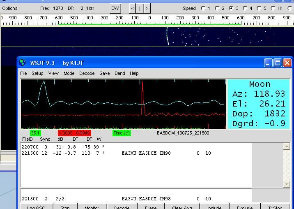Minimize the WSJT 9.3 window

click(x=268, y=63)
